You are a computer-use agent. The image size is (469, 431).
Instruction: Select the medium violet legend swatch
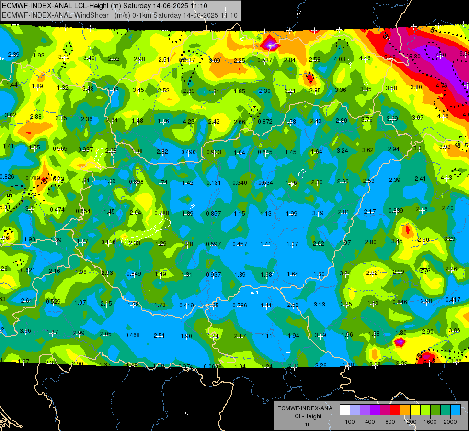click(x=365, y=410)
